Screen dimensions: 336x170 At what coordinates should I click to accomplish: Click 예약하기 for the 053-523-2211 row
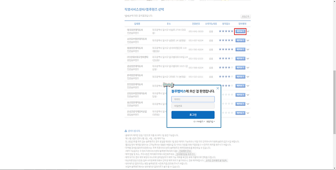(240, 76)
